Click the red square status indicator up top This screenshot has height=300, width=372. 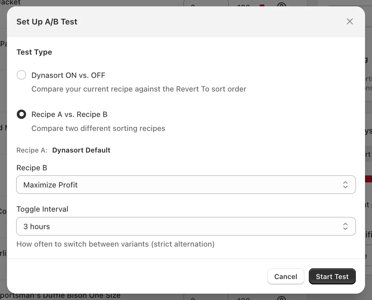click(x=261, y=6)
